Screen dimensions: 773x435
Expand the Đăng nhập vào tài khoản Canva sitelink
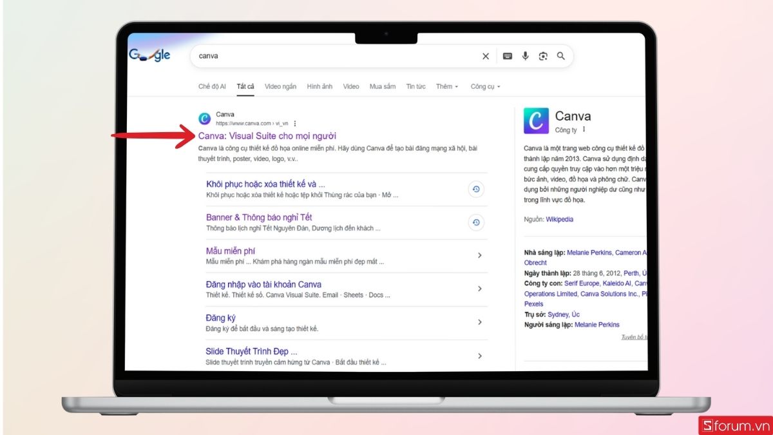(x=480, y=289)
